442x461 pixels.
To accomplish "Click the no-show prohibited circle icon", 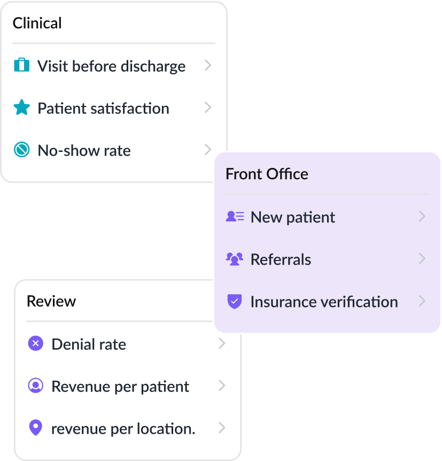I will point(21,150).
